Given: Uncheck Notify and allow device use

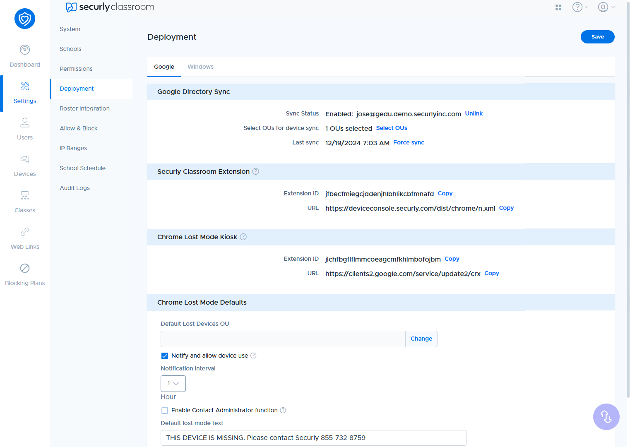Looking at the screenshot, I should pos(165,356).
